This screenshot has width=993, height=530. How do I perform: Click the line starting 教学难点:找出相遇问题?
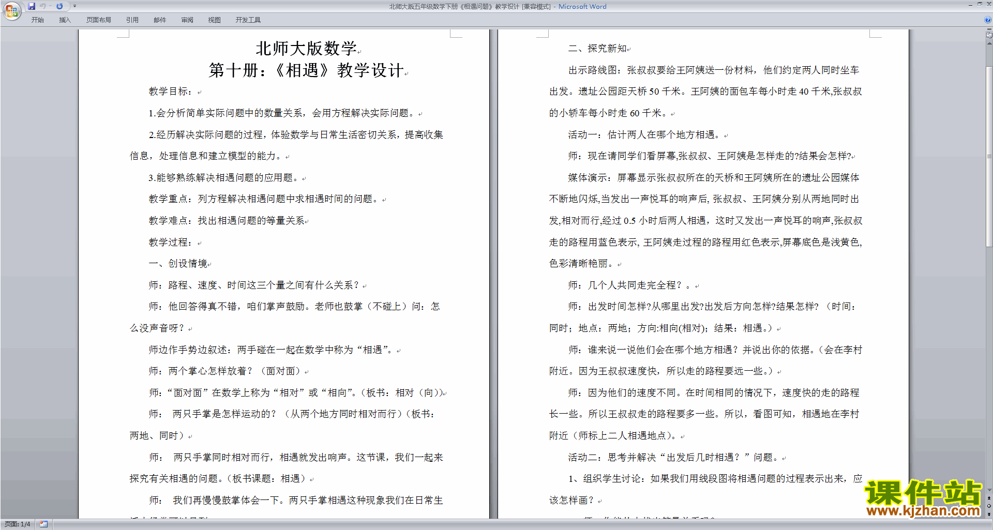(227, 221)
